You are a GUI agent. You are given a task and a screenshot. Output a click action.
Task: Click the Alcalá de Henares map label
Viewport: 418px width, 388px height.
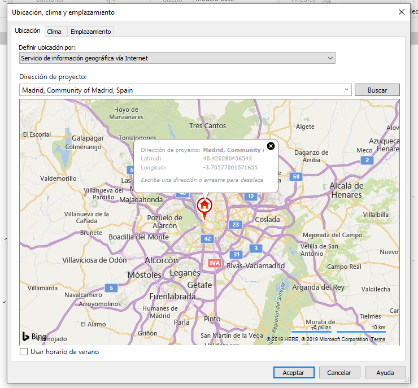point(347,190)
